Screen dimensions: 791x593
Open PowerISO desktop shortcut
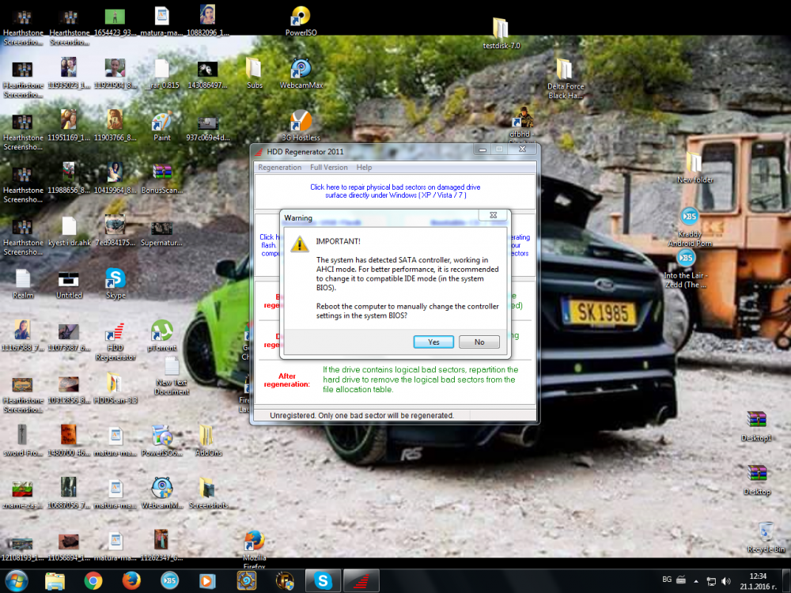click(301, 21)
